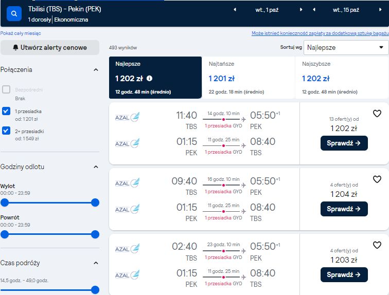This screenshot has width=389, height=295.
Task: Click Sprawdź for the 1 202 zł offer
Action: pos(344,143)
